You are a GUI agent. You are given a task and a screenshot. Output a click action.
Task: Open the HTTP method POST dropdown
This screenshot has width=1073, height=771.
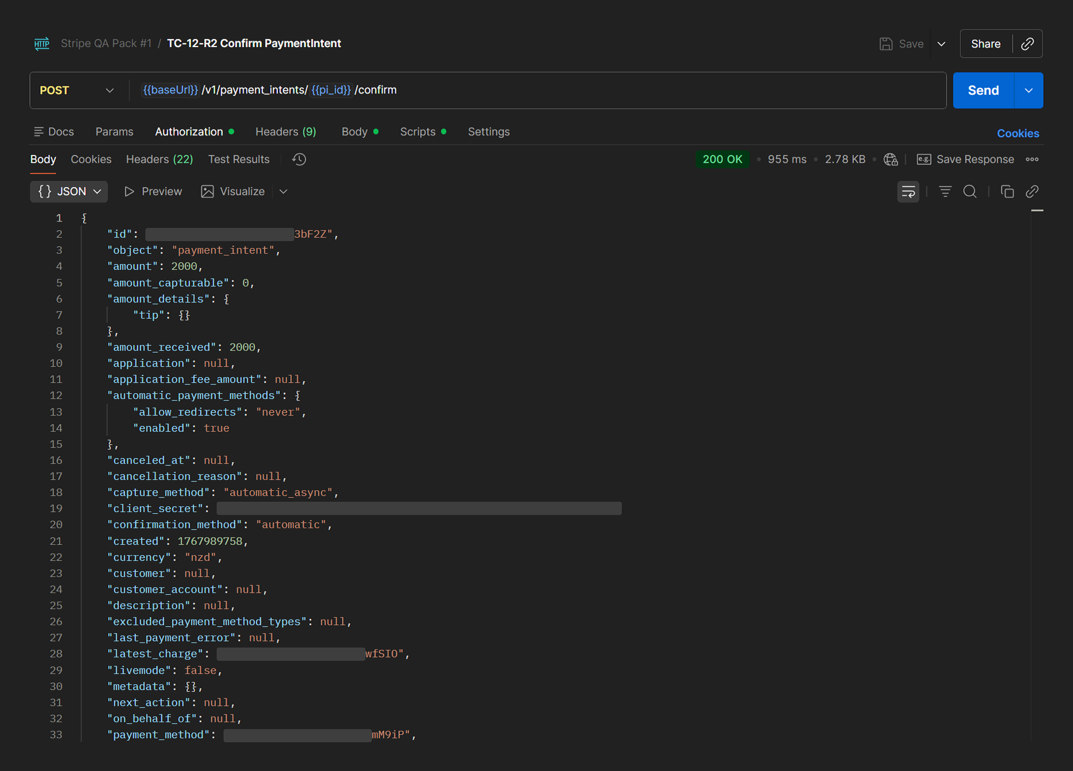pos(77,90)
